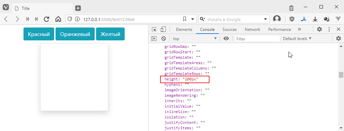This screenshot has height=131, width=344.
Task: Open the search history dropdown arrow
Action: pos(265,19)
